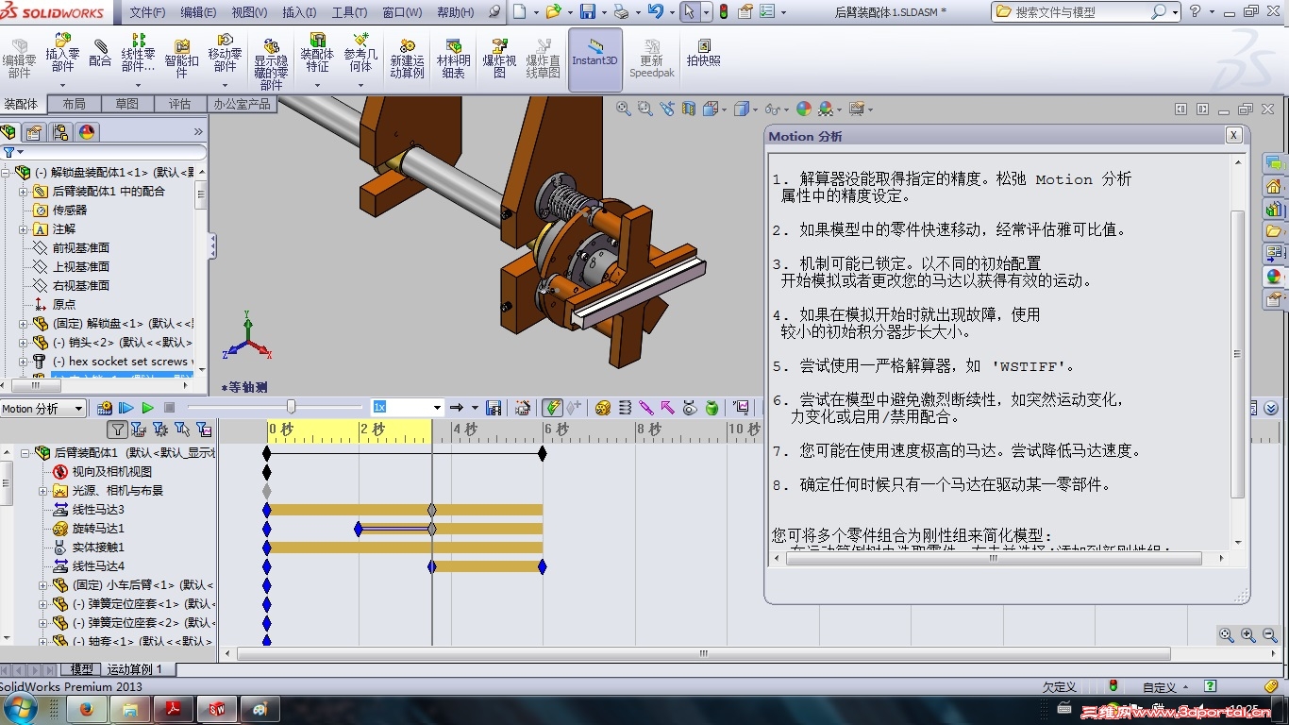Toggle the No Filter button in the MotionManager

click(117, 430)
